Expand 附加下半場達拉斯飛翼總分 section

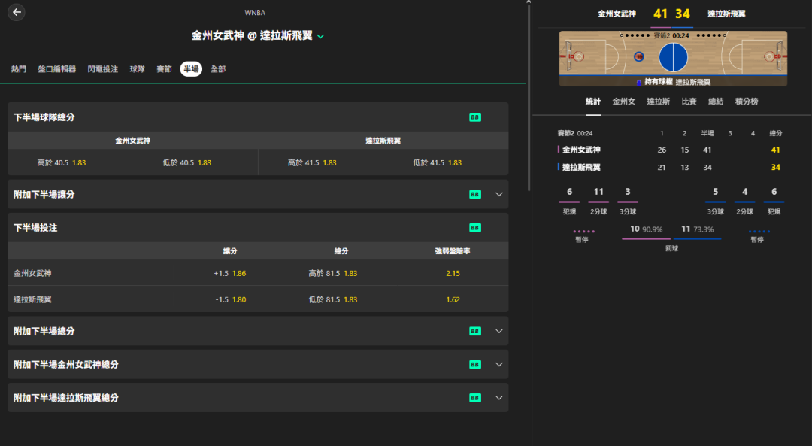point(499,398)
